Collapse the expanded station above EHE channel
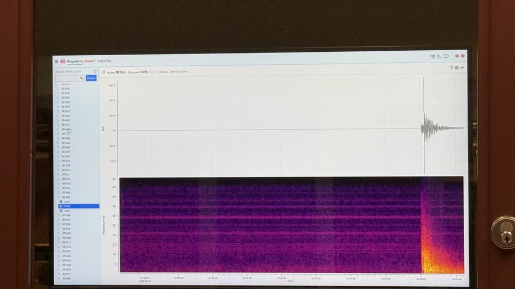 coord(66,197)
